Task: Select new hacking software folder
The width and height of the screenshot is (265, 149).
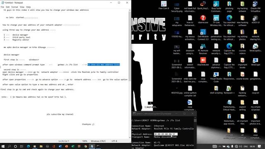Action: [242, 21]
